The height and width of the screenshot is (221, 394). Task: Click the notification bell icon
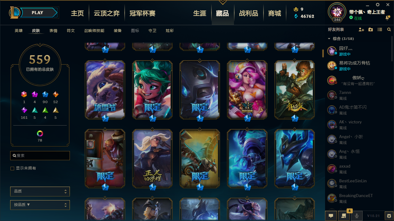[388, 18]
